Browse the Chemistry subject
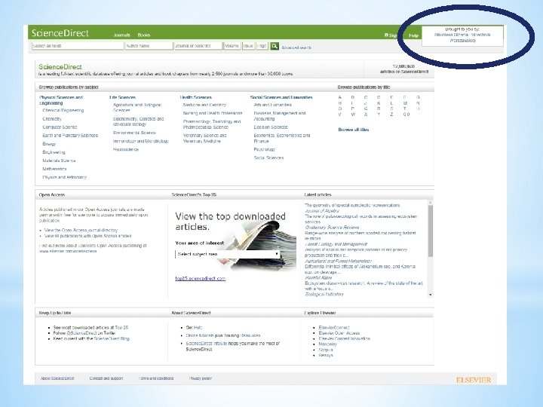 click(52, 119)
